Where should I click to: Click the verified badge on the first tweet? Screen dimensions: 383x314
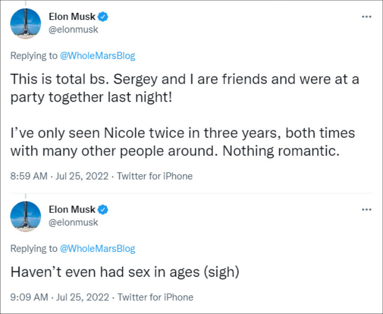pyautogui.click(x=103, y=17)
